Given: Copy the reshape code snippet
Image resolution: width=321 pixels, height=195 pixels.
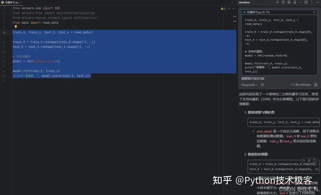Looking at the screenshot, I should pyautogui.click(x=314, y=160).
